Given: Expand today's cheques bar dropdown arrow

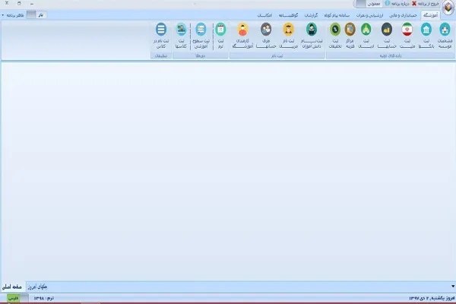Looking at the screenshot, I should click(453, 287).
